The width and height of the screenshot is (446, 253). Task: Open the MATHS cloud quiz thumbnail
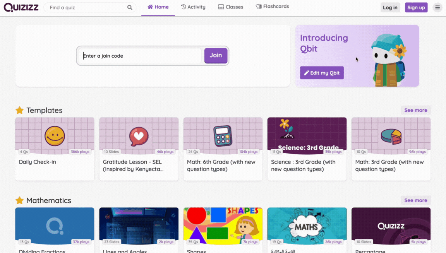click(307, 226)
